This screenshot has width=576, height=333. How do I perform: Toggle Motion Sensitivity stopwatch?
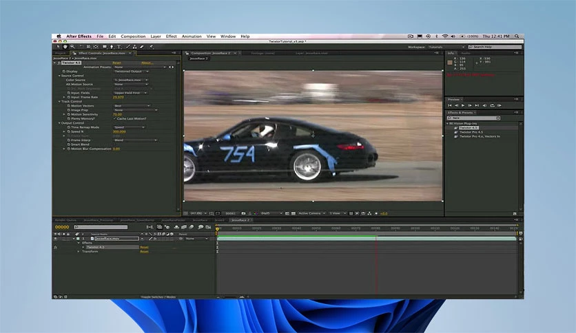point(69,114)
